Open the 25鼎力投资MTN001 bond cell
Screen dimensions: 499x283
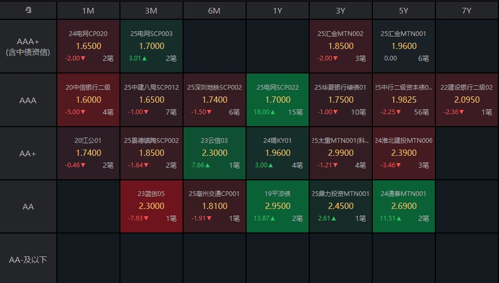(x=340, y=206)
